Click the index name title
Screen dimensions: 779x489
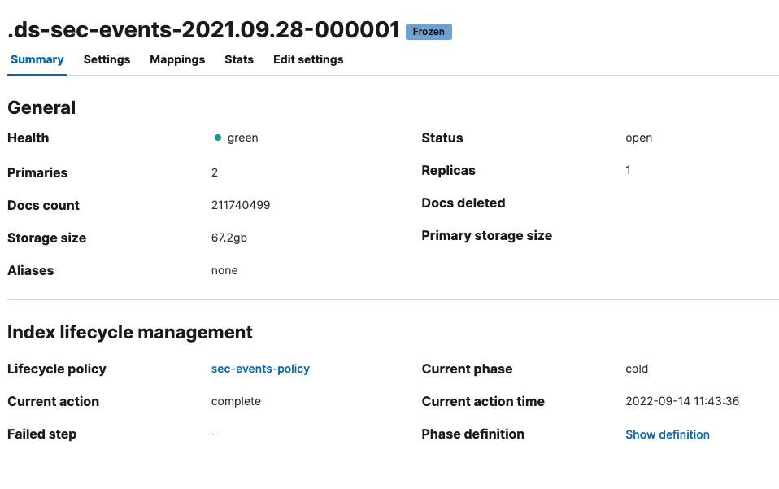click(203, 30)
